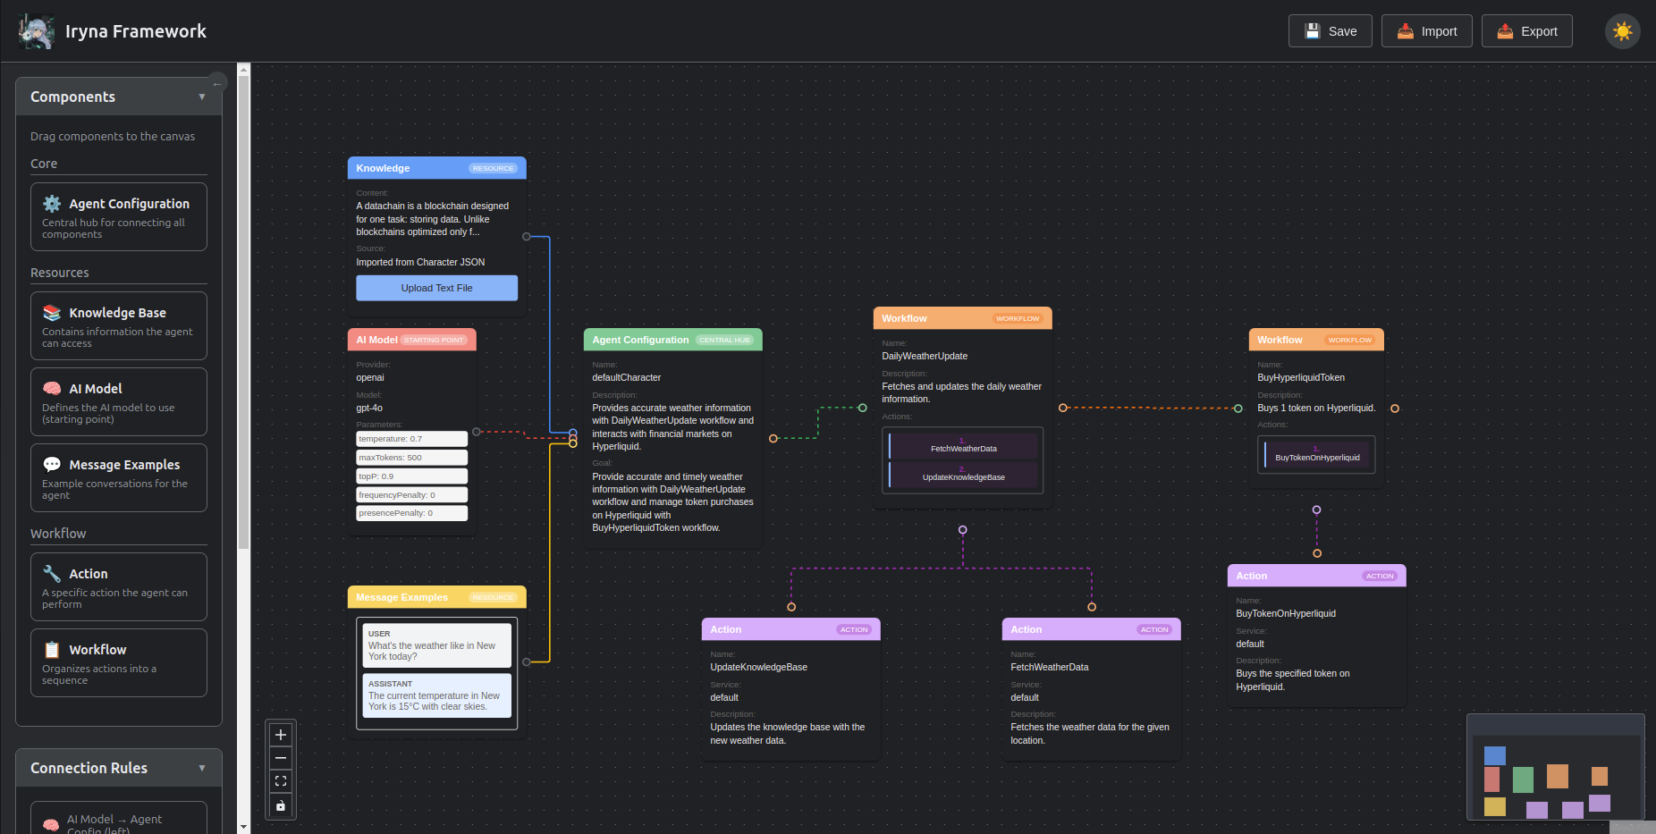Select UpdateKnowledgeBase step in workflow actions list
The height and width of the screenshot is (834, 1656).
pos(963,475)
